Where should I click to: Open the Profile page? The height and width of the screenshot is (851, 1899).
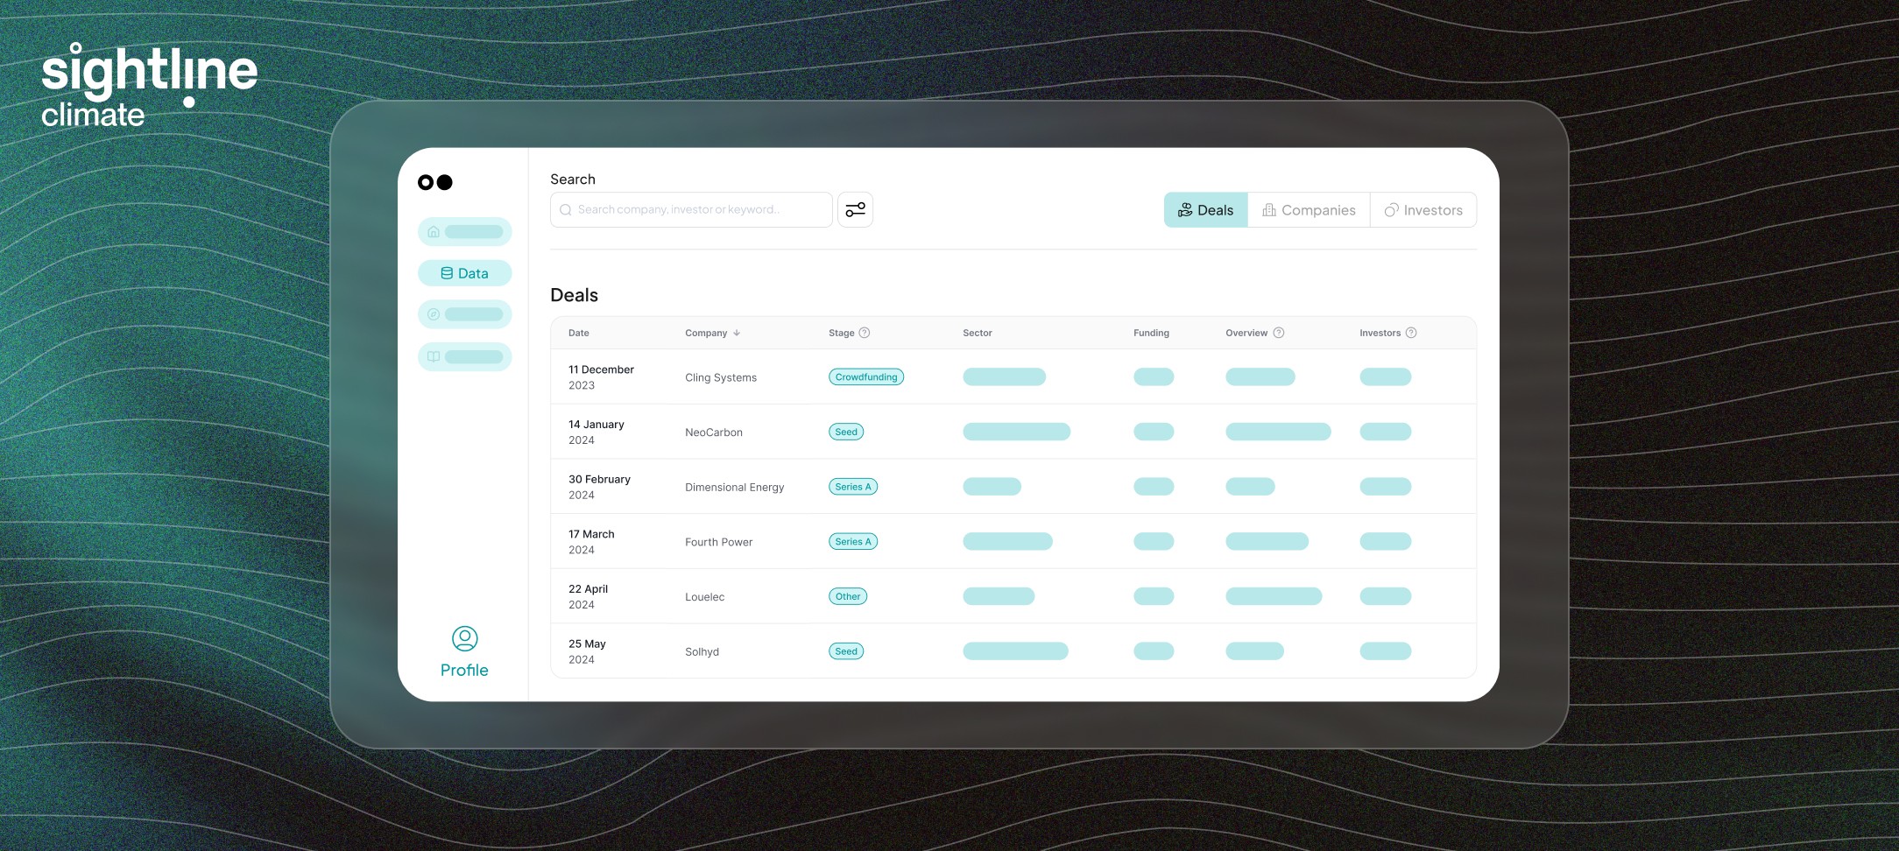[x=464, y=652]
